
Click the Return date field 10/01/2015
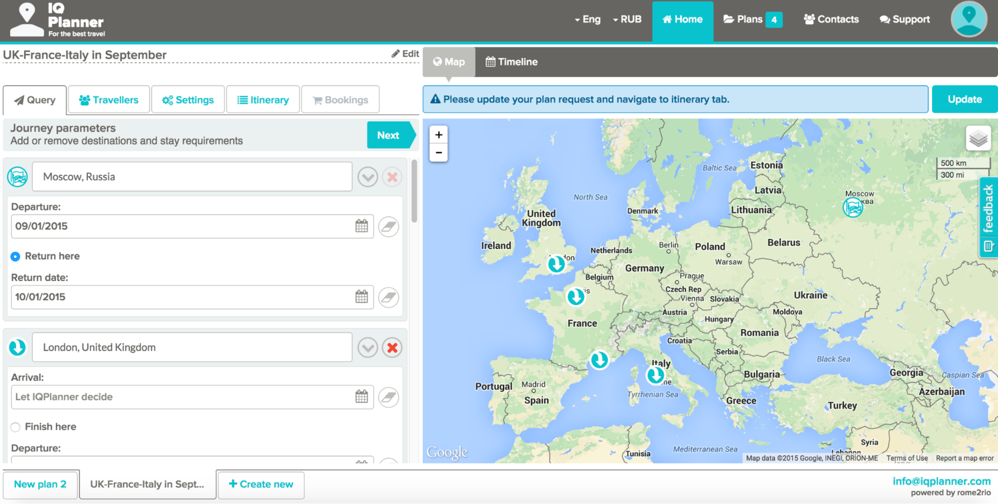[192, 297]
